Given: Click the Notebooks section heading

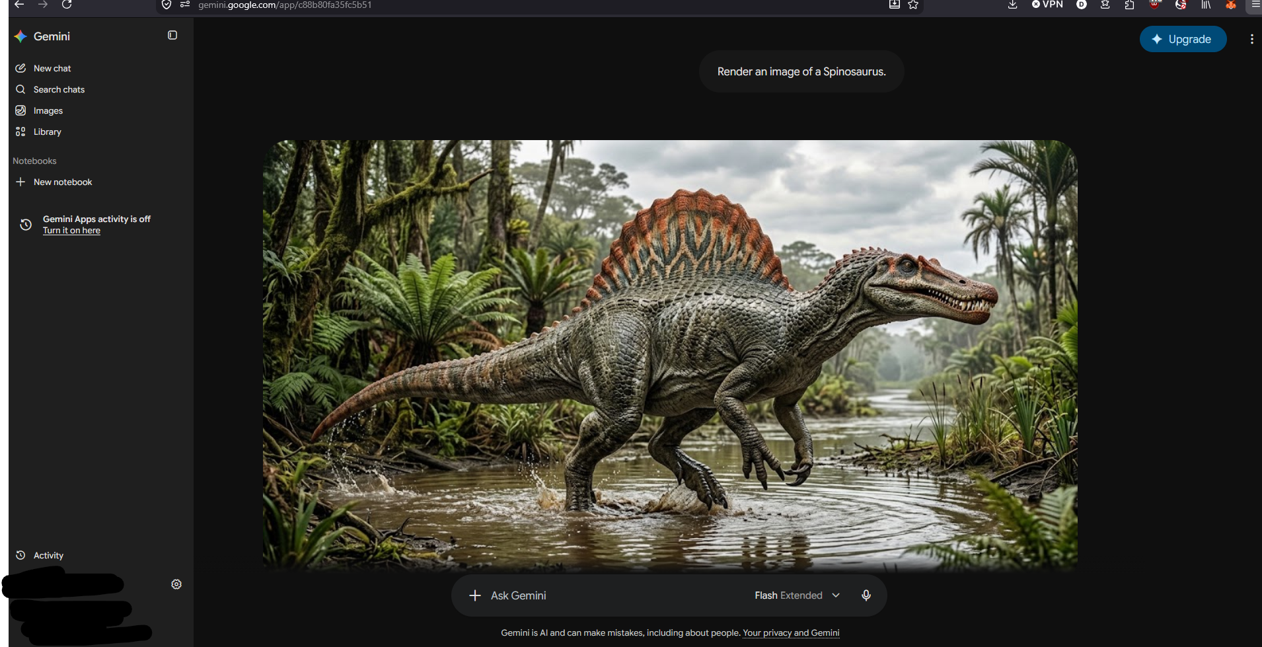Looking at the screenshot, I should point(34,161).
